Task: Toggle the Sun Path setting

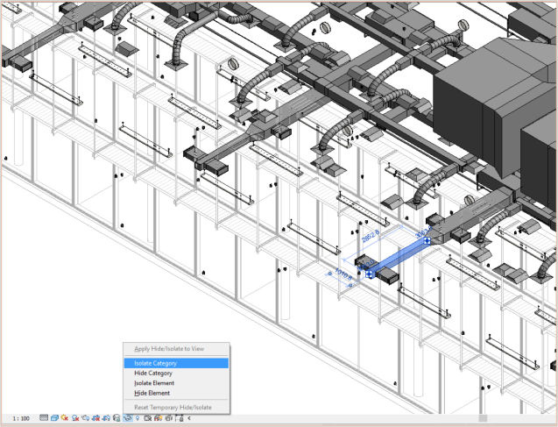Action: 65,417
